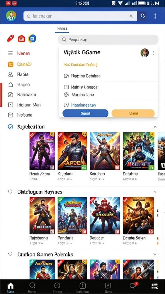The height and width of the screenshot is (294, 165).
Task: Clear the top search field with X
Action: click(x=131, y=16)
